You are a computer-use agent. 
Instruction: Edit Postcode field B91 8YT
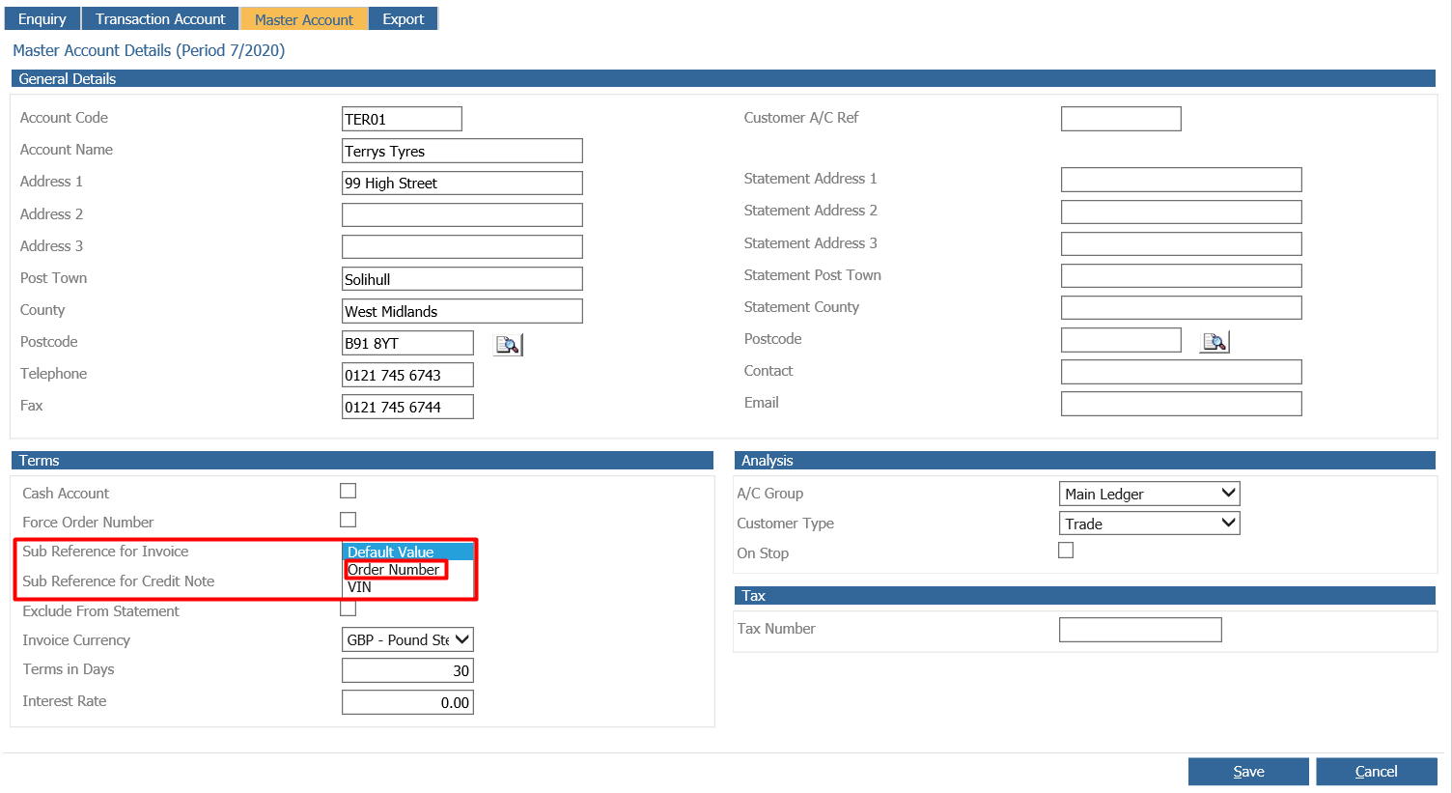coord(407,343)
